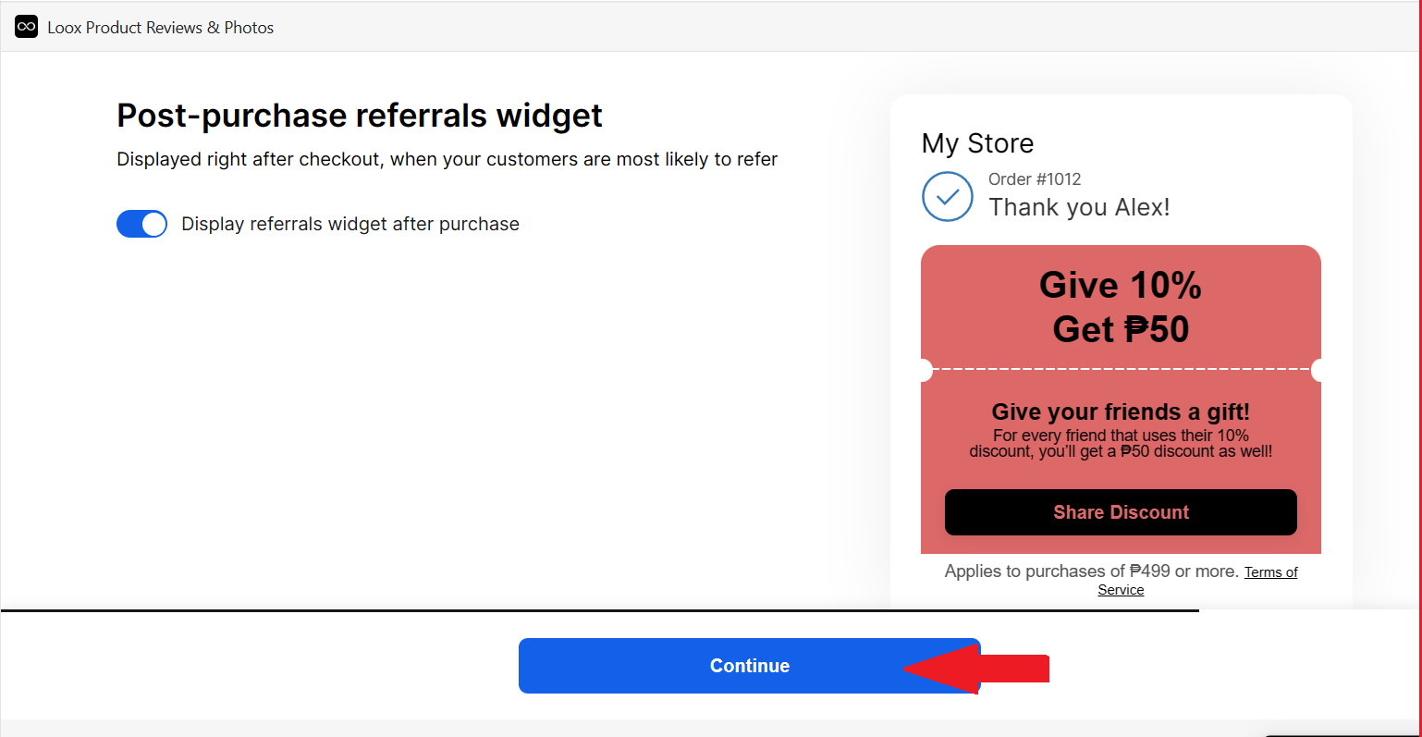Screen dimensions: 1422x737
Task: Click the "Thank you Alex!" message
Action: (x=1079, y=207)
